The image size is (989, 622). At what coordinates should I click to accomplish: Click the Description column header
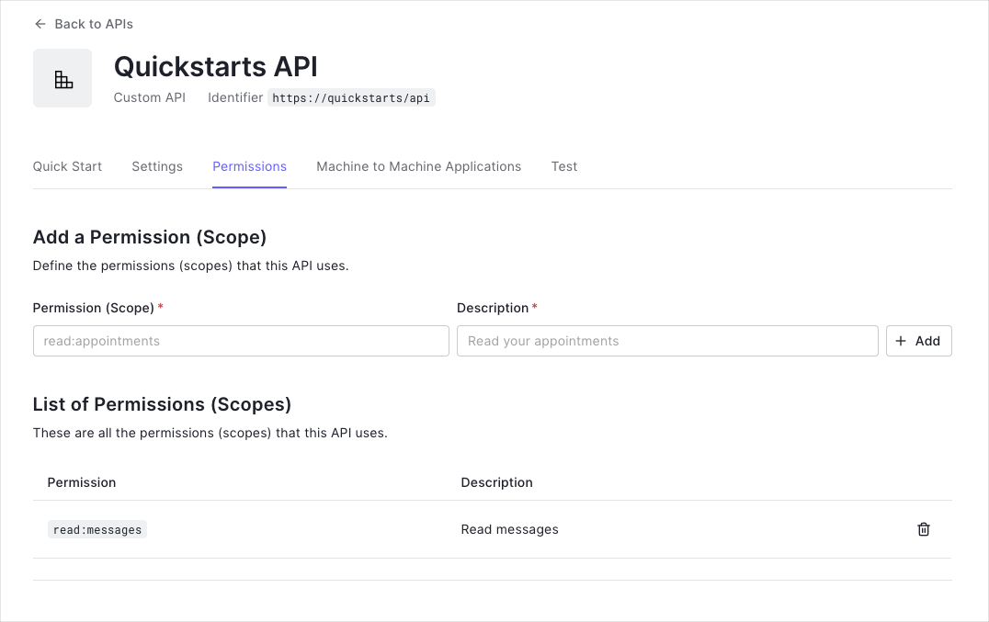[x=496, y=482]
